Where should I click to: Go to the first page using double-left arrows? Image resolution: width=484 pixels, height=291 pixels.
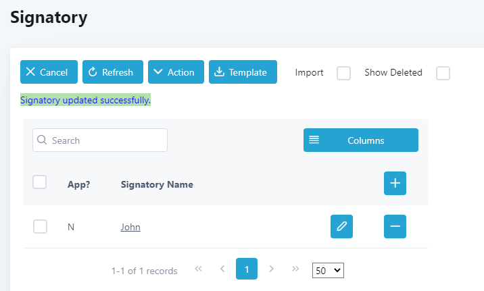point(198,269)
